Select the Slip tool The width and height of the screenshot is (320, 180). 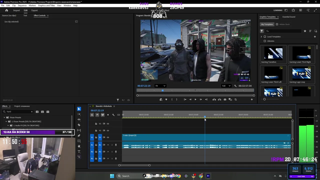coord(79,130)
